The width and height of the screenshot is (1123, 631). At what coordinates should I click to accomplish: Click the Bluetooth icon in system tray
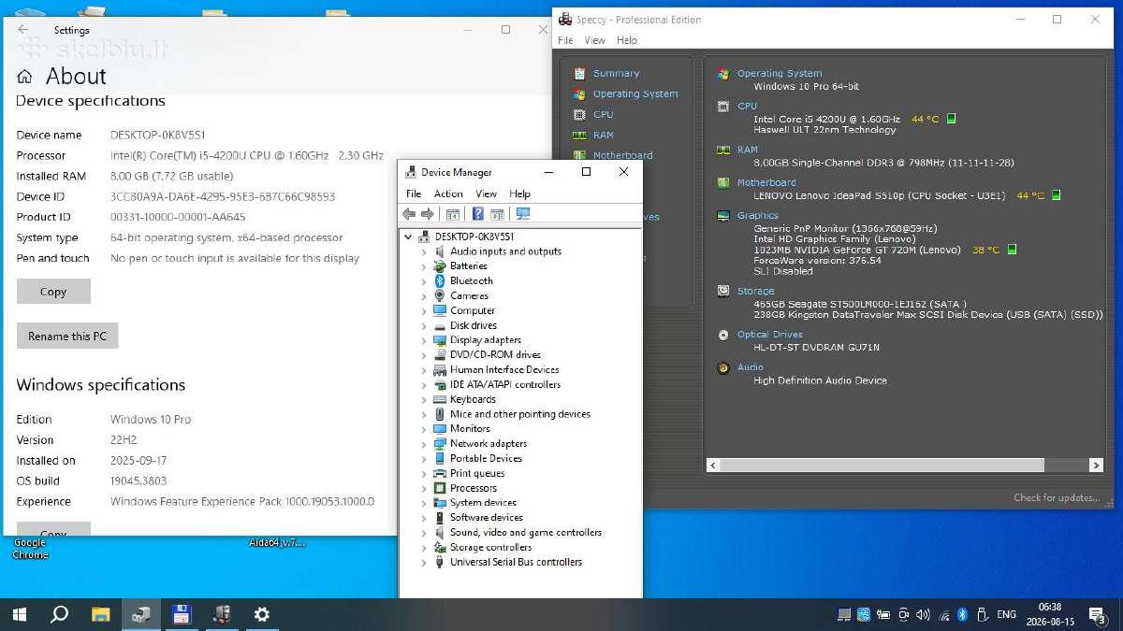pyautogui.click(x=962, y=614)
